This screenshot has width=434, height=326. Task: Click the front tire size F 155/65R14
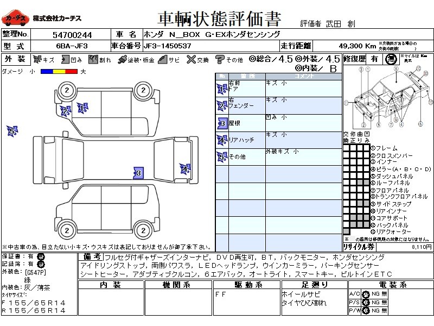click(x=34, y=303)
